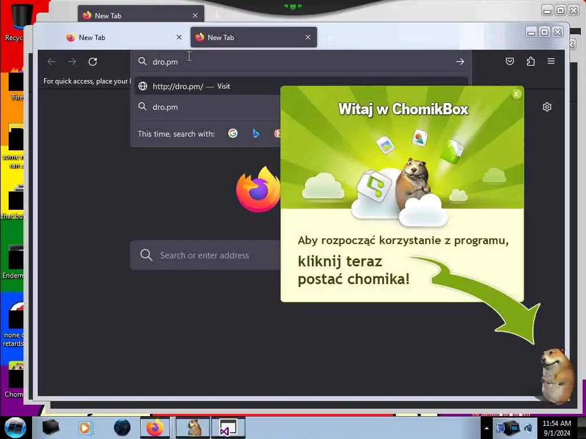Viewport: 586px width, 439px height.
Task: Open the Extensions puzzle icon
Action: coord(530,61)
